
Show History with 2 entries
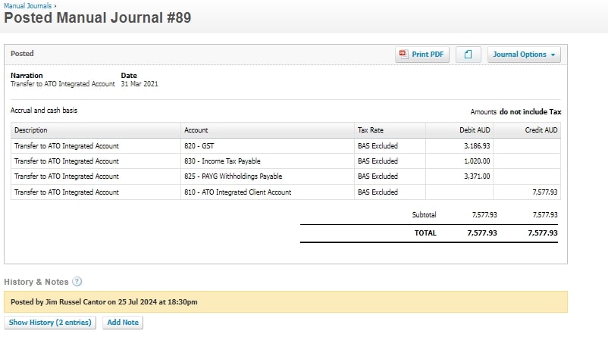[x=51, y=323]
